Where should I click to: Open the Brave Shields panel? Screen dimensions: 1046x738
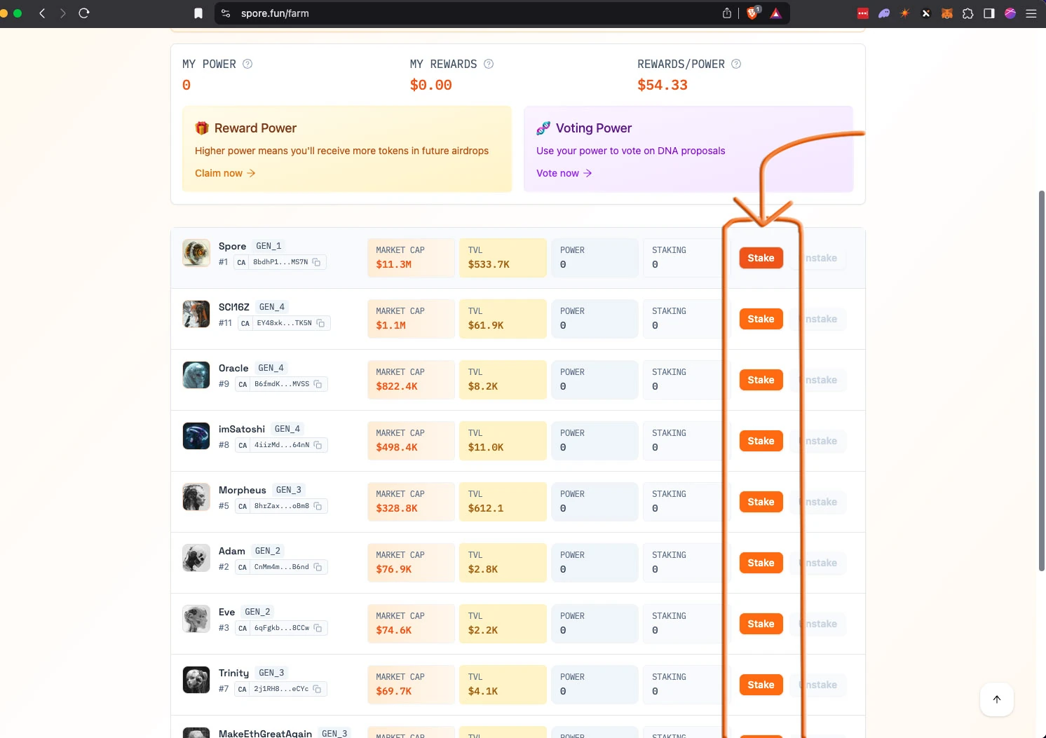coord(753,13)
